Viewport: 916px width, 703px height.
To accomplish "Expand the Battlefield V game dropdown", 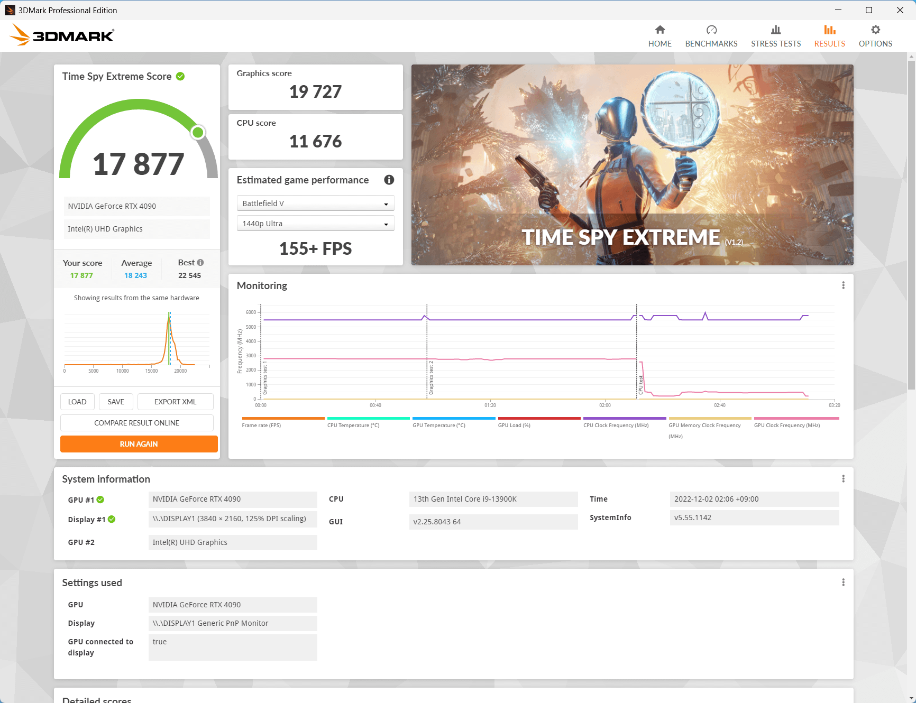I will click(315, 203).
